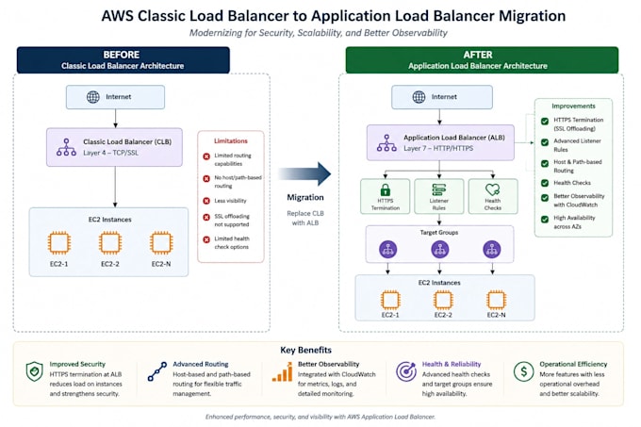The width and height of the screenshot is (641, 427).
Task: Click the 'Replace CLB with ALB' caption
Action: click(x=305, y=218)
